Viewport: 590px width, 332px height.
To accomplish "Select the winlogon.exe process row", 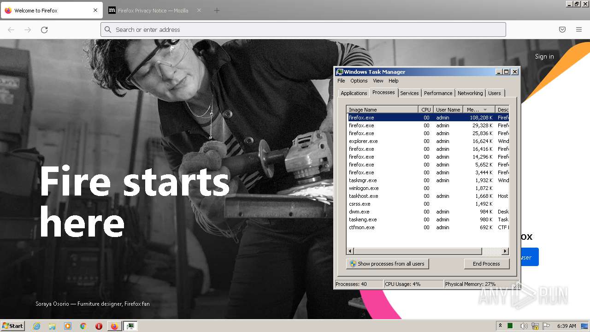I will (428, 188).
